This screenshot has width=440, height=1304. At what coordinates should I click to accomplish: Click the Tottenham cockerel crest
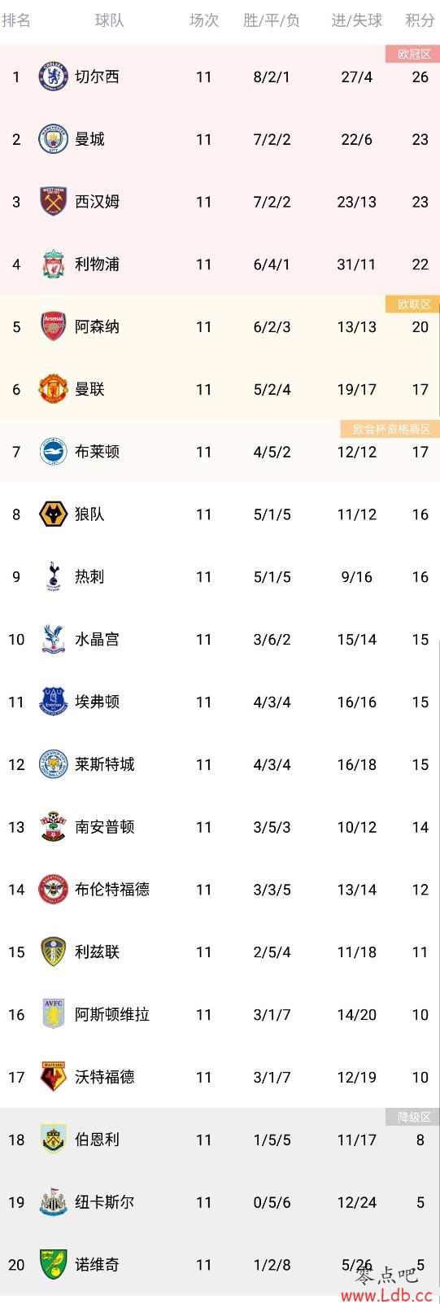pyautogui.click(x=53, y=576)
